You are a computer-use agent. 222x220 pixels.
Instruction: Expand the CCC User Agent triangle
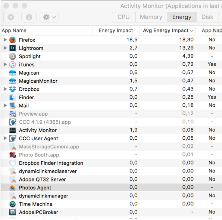tap(5, 138)
